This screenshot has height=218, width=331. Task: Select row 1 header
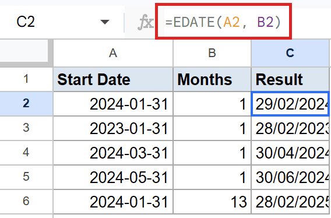pos(26,79)
